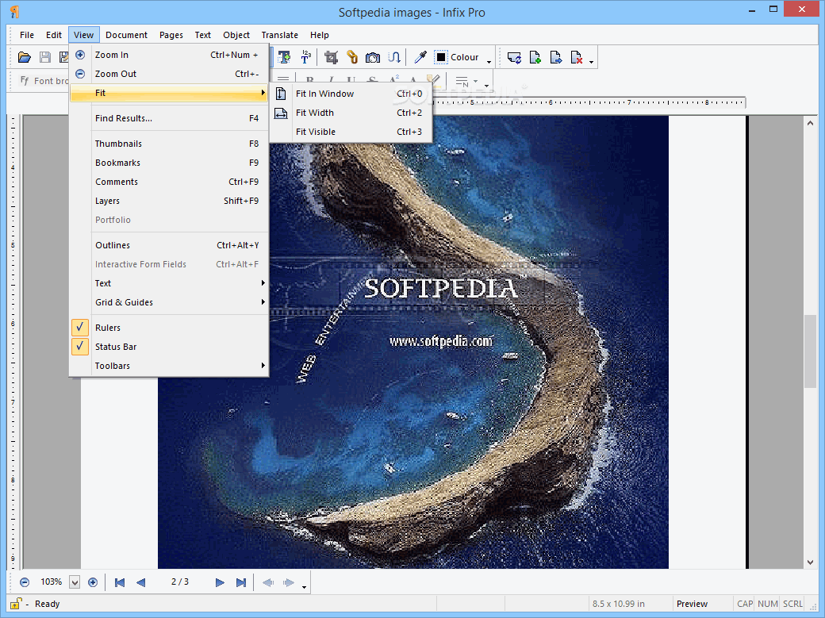The width and height of the screenshot is (825, 618).
Task: Open the zoom percentage dropdown arrow
Action: click(75, 582)
